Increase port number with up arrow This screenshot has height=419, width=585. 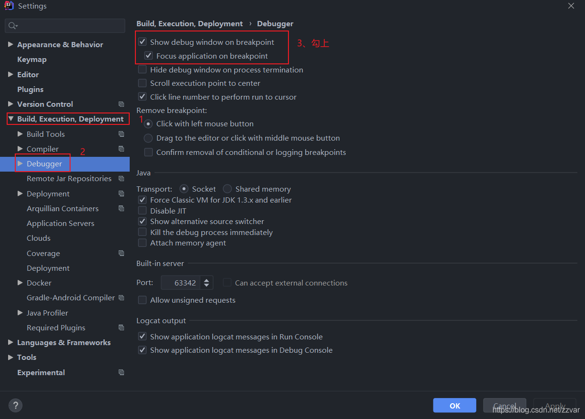(x=206, y=280)
